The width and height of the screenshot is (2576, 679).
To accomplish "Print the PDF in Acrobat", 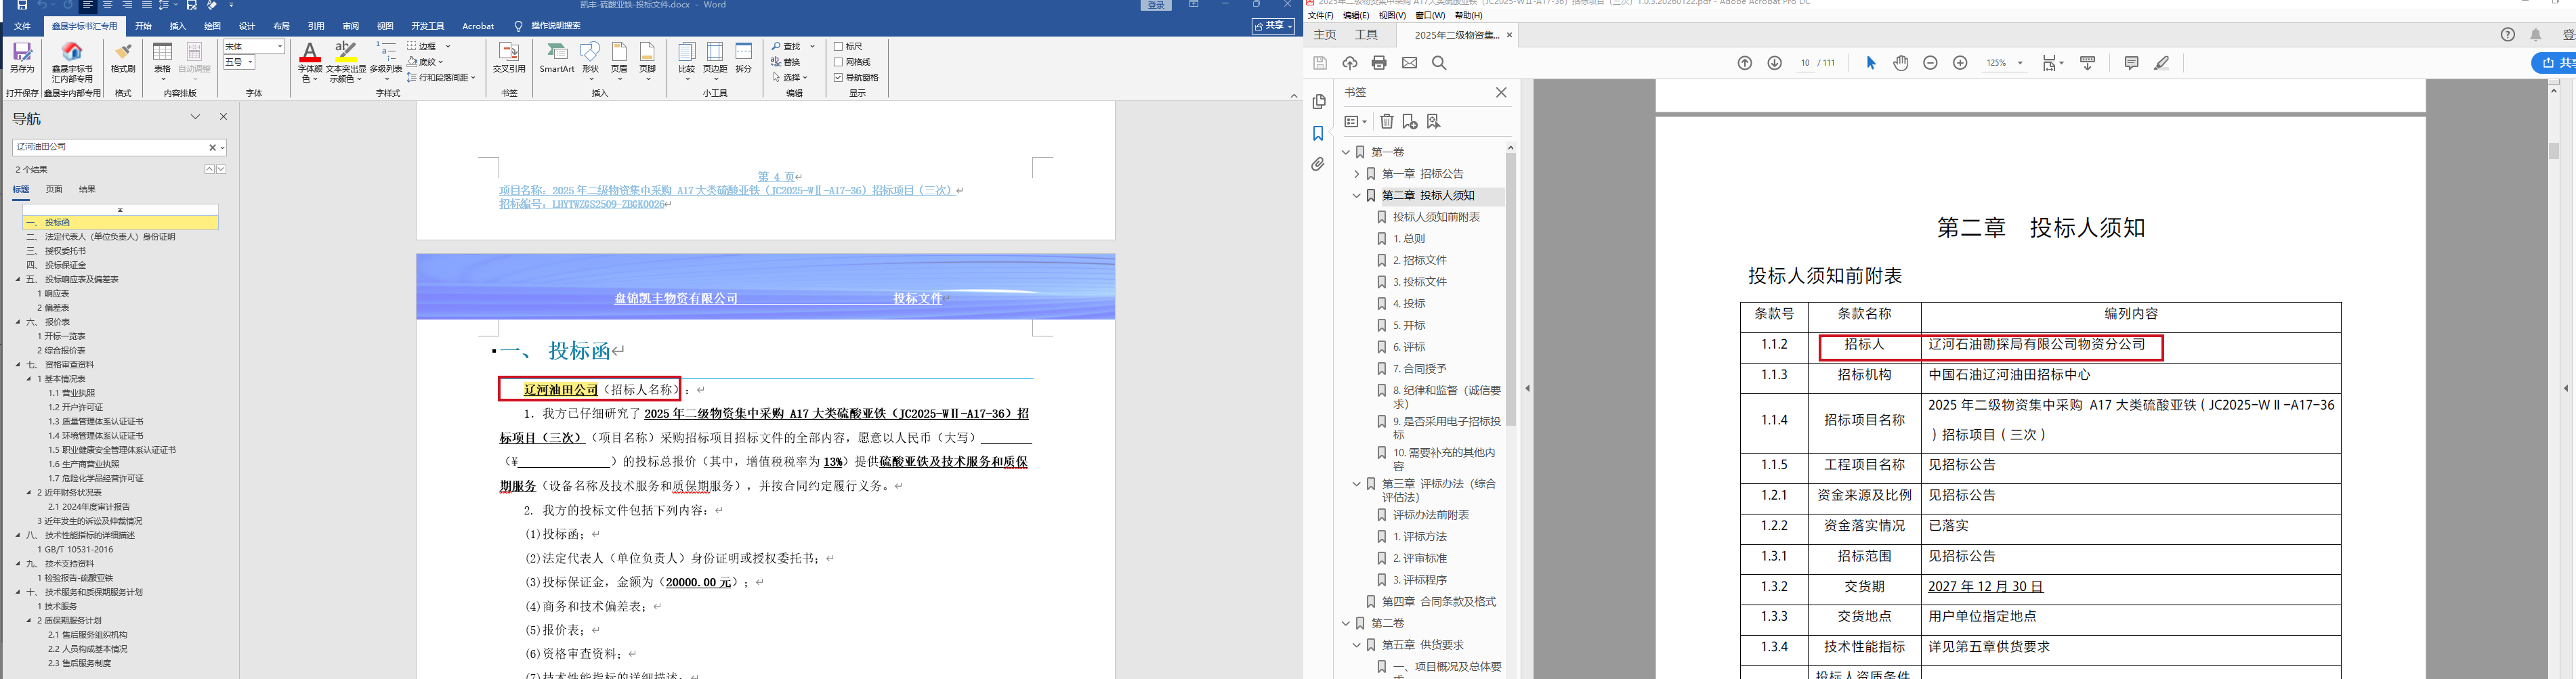I will (1379, 63).
